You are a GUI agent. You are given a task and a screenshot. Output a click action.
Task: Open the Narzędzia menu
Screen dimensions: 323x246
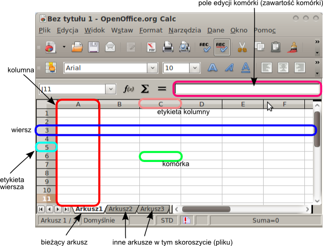coord(185,30)
